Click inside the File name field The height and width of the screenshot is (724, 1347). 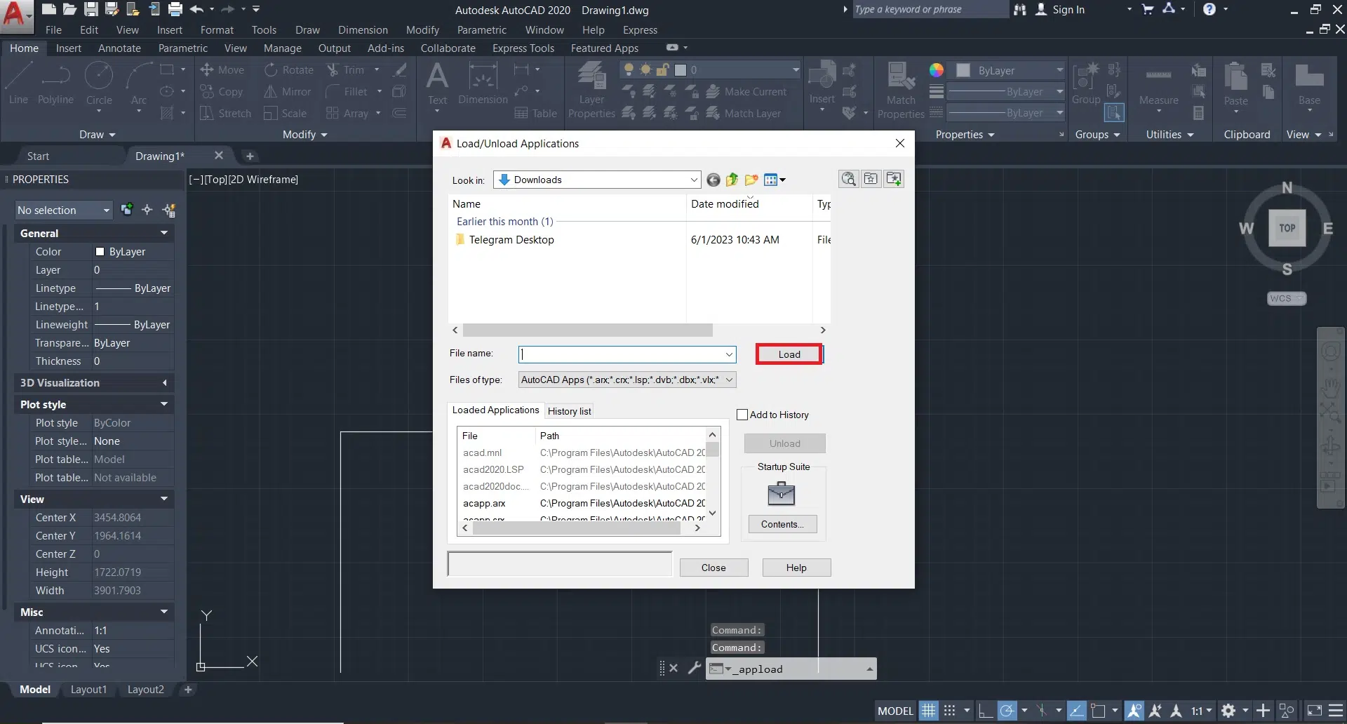pos(621,354)
